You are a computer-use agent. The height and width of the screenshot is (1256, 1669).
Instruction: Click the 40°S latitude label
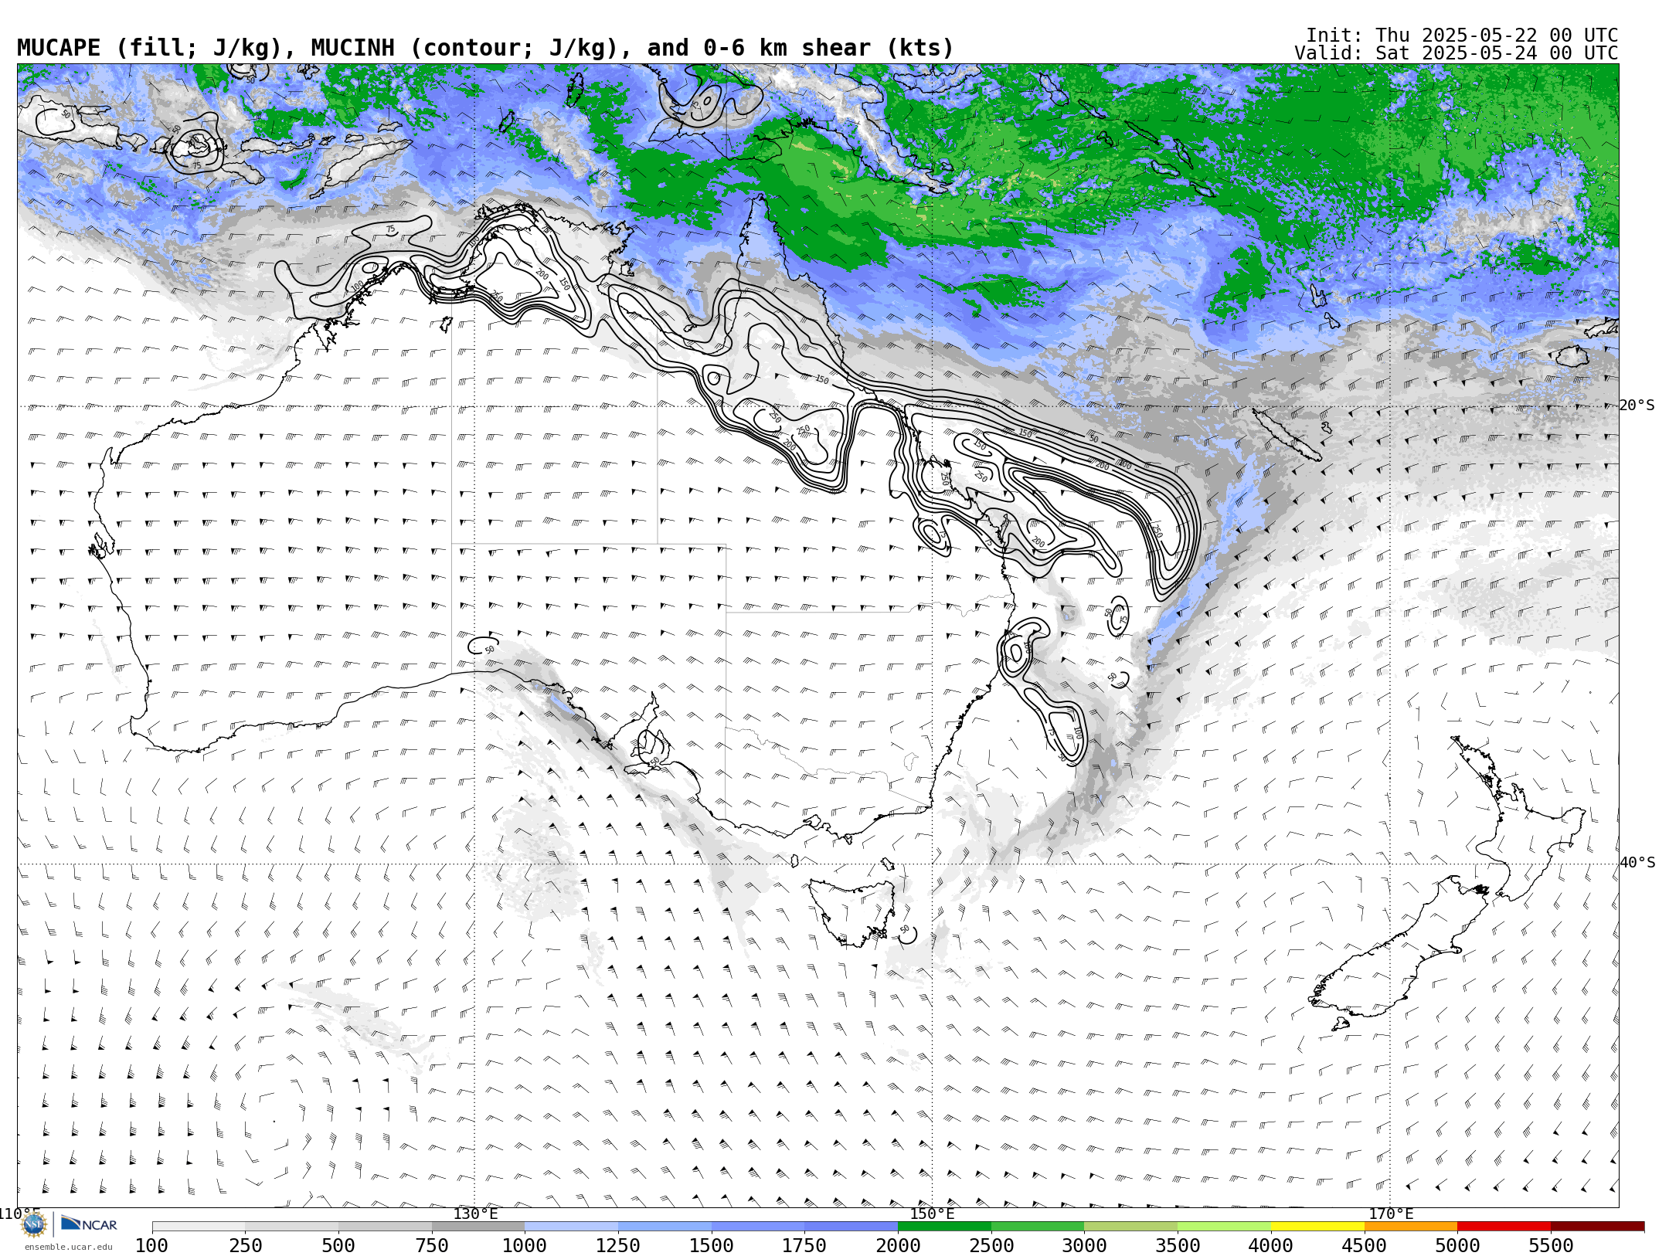[x=1637, y=862]
